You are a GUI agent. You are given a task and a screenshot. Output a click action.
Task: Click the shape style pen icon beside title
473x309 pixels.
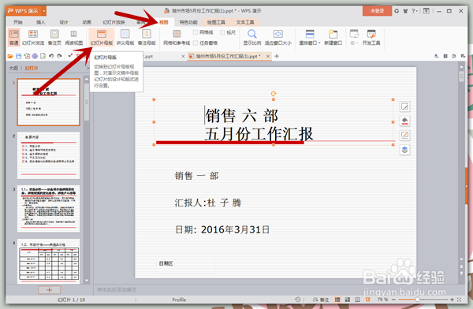pos(405,106)
